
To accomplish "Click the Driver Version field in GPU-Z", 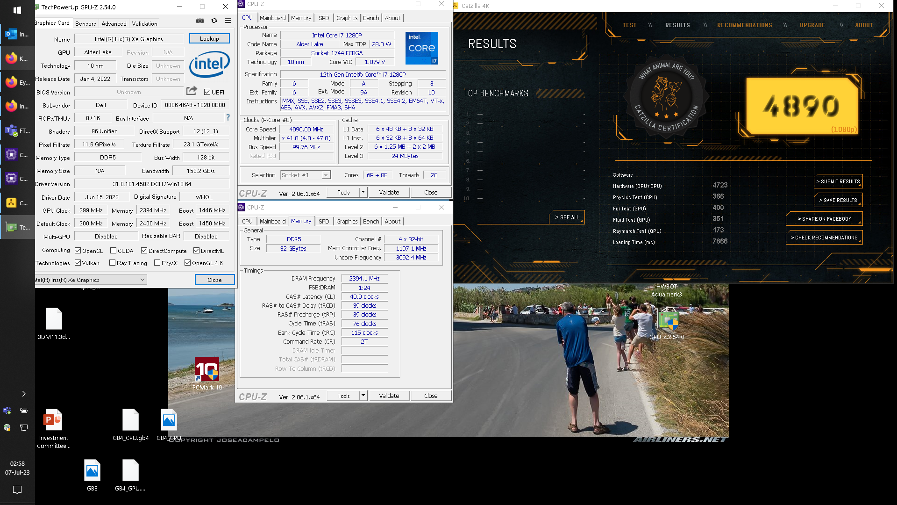I will [x=152, y=184].
